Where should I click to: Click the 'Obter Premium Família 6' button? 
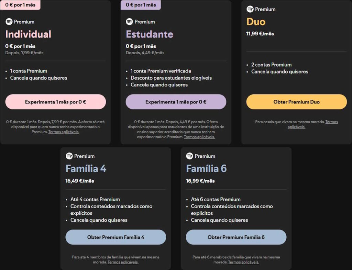[x=236, y=237]
